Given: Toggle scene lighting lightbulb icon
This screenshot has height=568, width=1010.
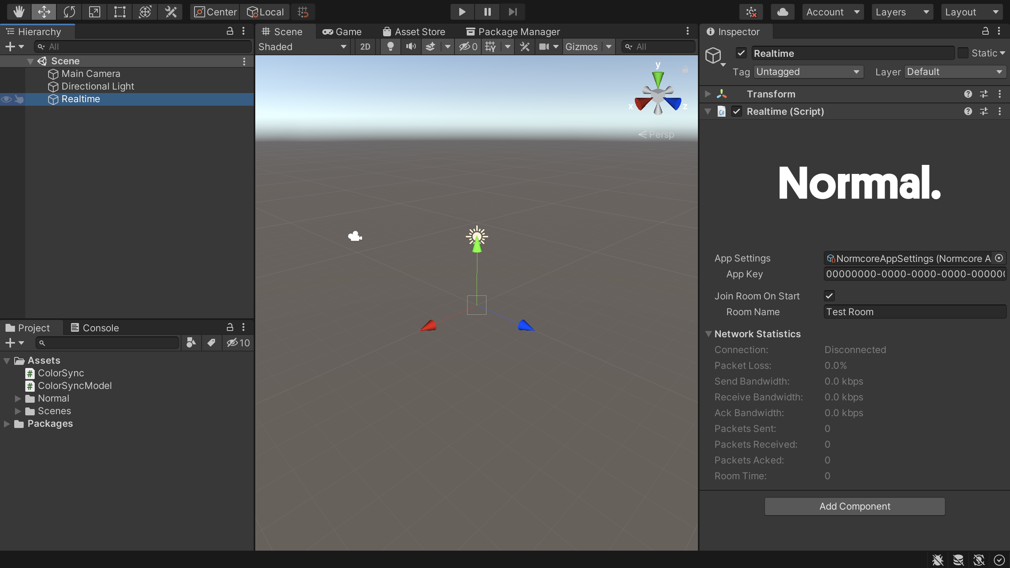Looking at the screenshot, I should pos(390,47).
